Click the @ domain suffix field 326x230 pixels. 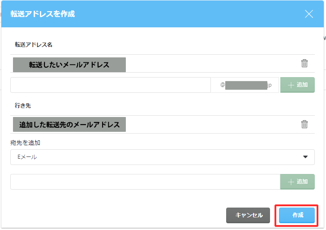tap(244, 85)
